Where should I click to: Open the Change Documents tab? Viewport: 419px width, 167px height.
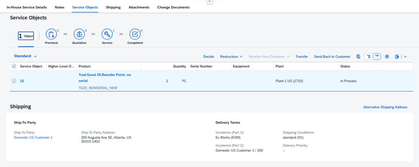(173, 7)
